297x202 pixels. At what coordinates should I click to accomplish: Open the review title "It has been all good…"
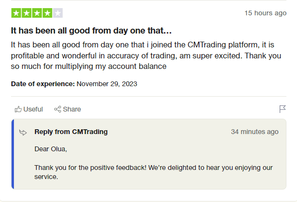point(91,31)
